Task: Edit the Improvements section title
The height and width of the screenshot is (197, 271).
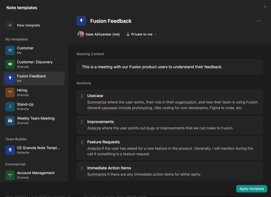Action: click(x=101, y=122)
